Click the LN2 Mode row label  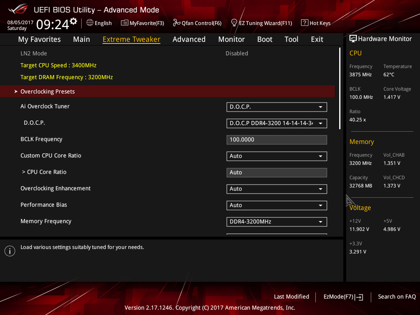coord(34,53)
